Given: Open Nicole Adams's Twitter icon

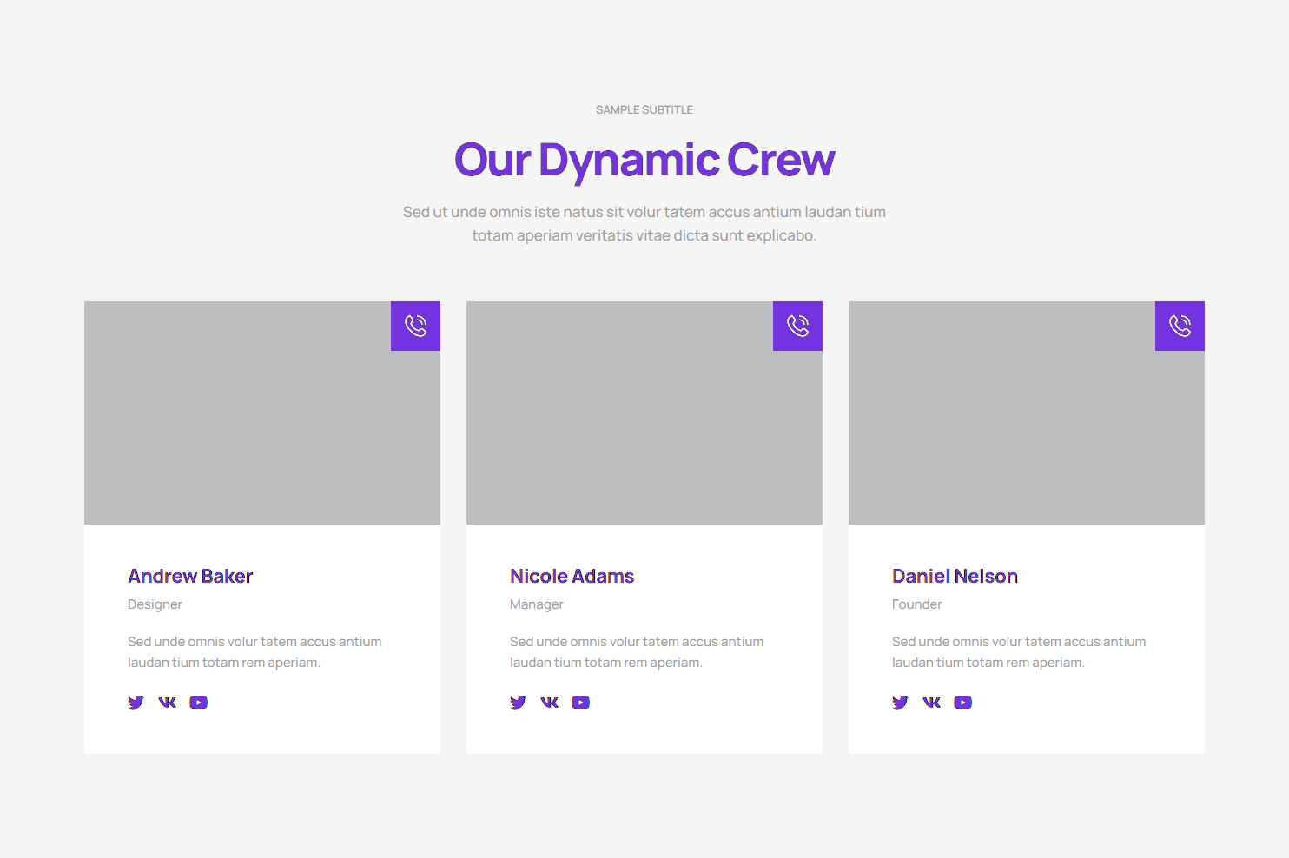Looking at the screenshot, I should [x=519, y=703].
